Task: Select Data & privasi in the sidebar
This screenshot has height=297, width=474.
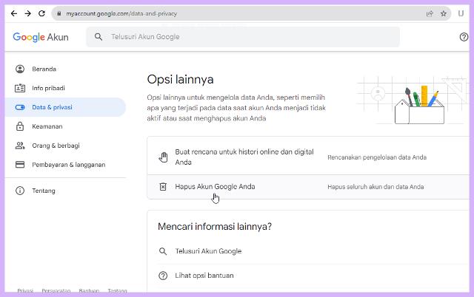Action: click(x=65, y=107)
